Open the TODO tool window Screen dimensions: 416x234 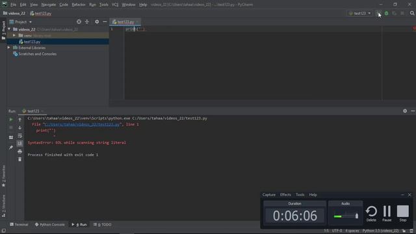103,224
